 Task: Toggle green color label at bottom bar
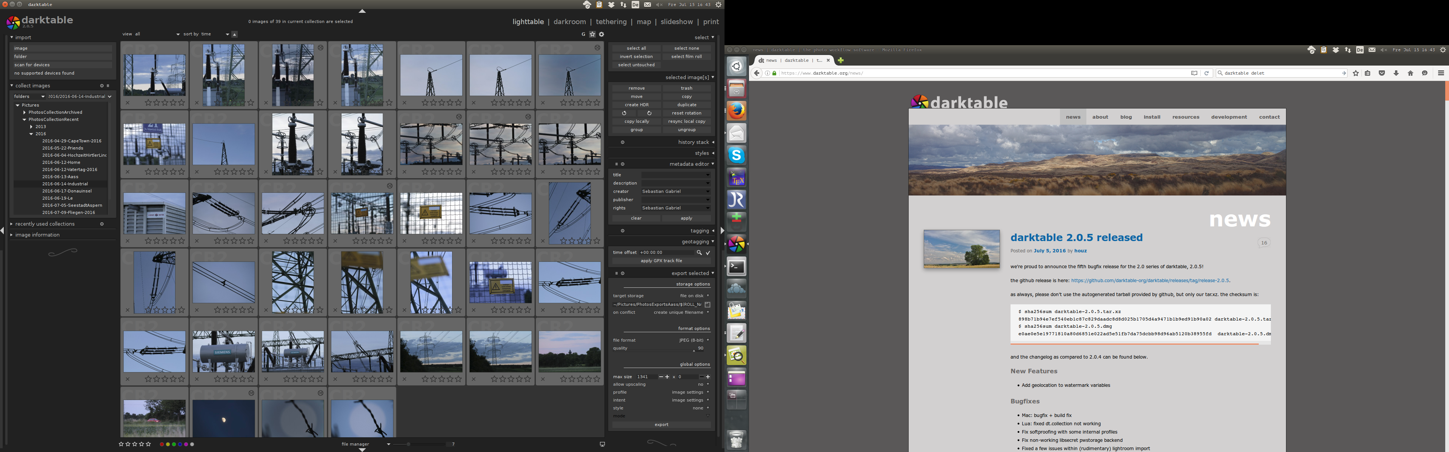[x=174, y=444]
